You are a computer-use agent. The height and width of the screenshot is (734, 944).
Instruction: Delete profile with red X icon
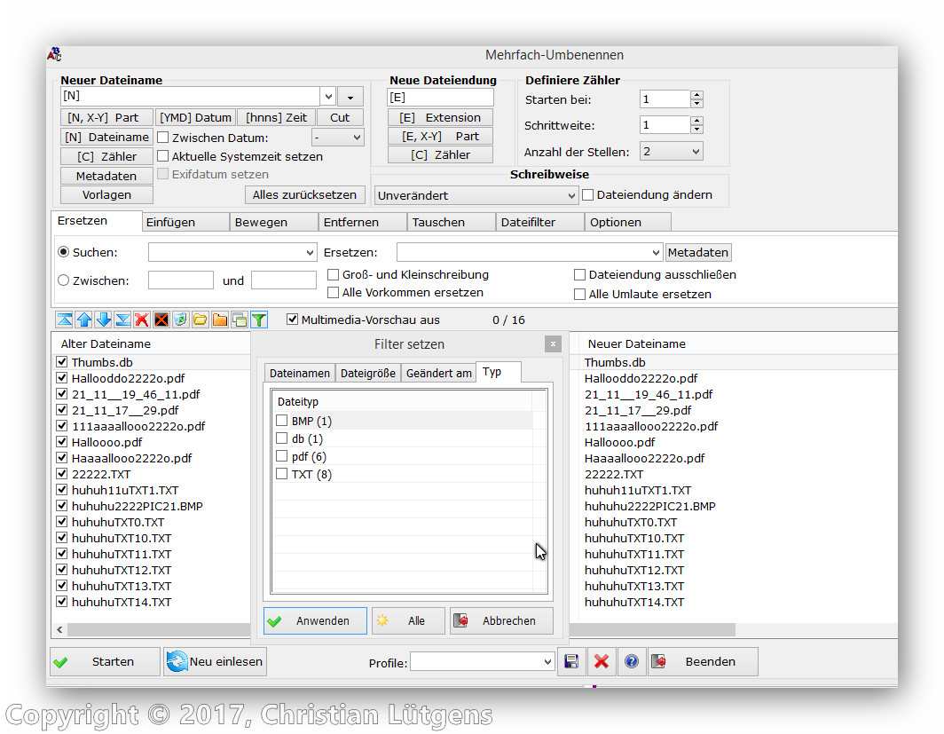tap(601, 662)
